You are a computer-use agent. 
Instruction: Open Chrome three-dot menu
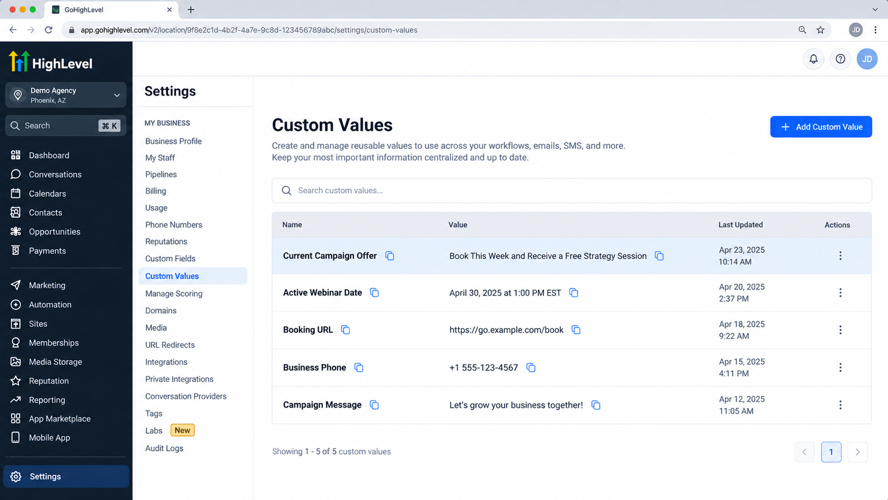click(x=875, y=30)
